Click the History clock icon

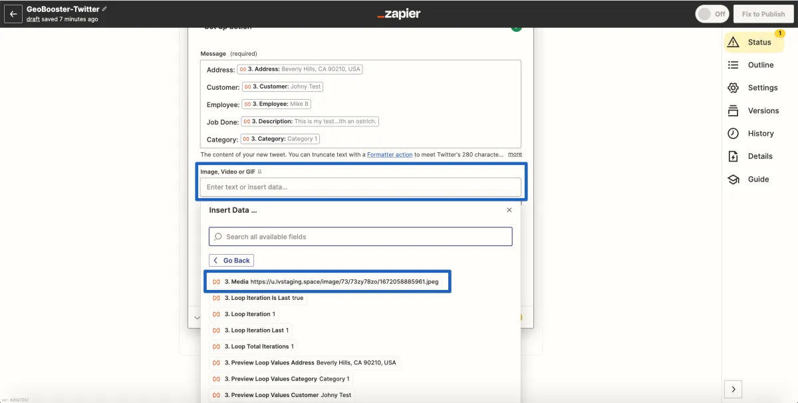(733, 134)
